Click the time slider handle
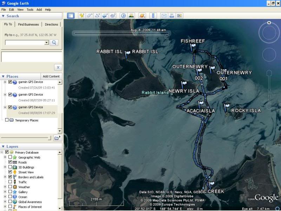This screenshot has width=281, height=211. pos(166,37)
